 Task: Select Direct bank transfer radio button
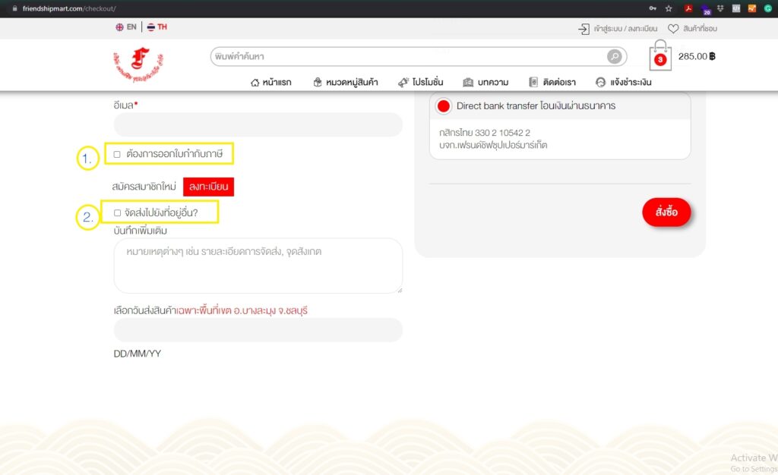pyautogui.click(x=444, y=106)
